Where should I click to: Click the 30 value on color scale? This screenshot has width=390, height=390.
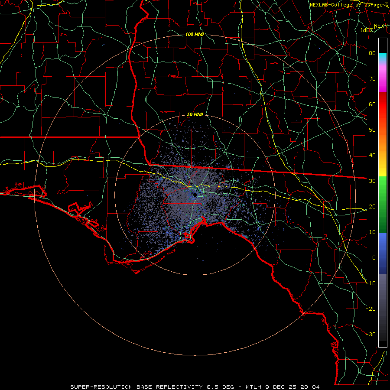tap(372, 181)
